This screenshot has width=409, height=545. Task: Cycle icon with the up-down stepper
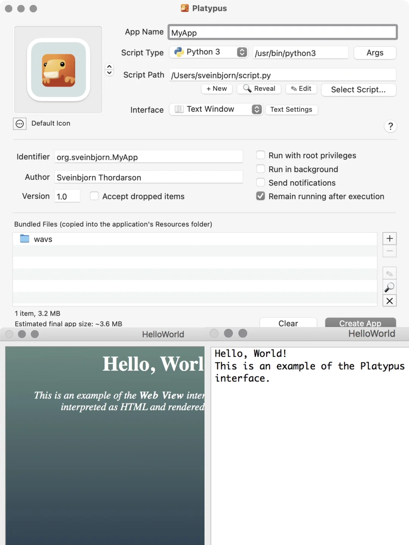[109, 70]
